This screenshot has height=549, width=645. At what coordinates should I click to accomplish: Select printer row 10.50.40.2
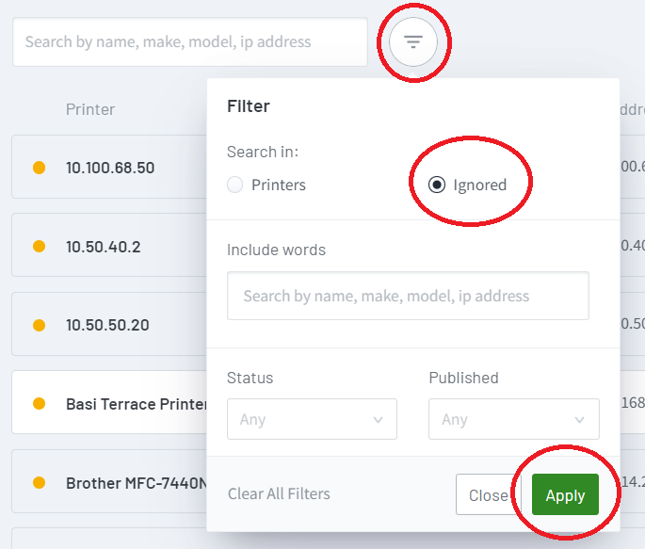(109, 246)
